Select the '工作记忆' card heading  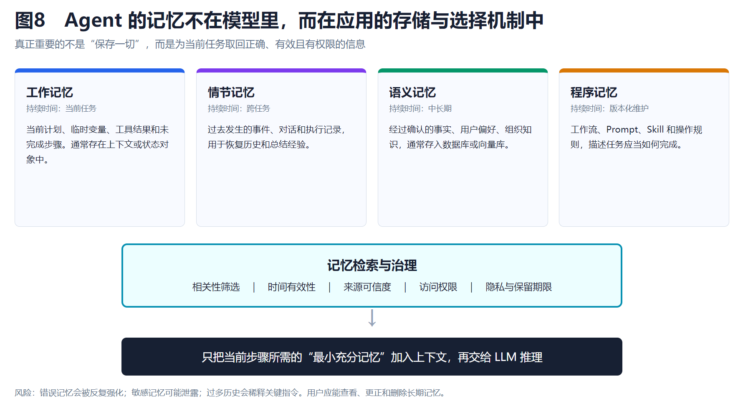(x=50, y=92)
